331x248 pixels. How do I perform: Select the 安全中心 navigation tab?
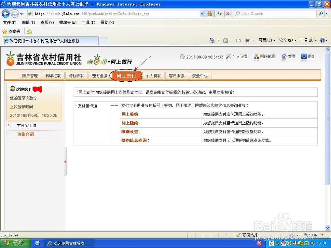200,76
